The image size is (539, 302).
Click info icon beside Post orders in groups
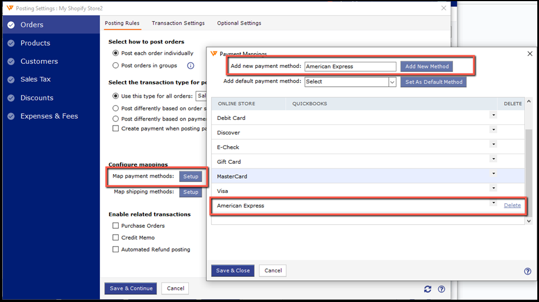175,66
